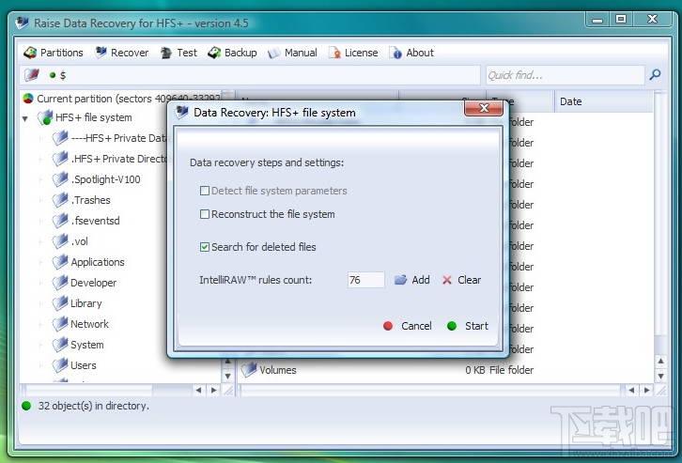Click into the Quick find field
The width and height of the screenshot is (682, 463).
coord(565,75)
